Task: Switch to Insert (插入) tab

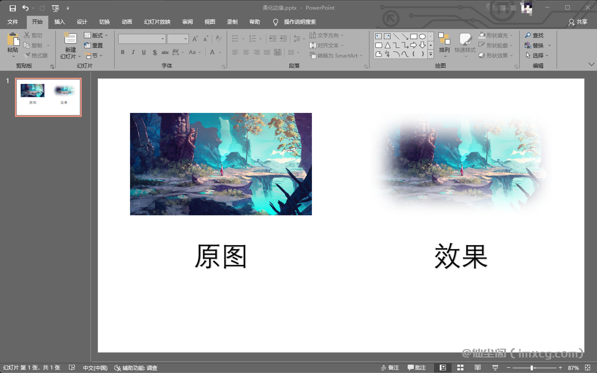Action: (60, 22)
